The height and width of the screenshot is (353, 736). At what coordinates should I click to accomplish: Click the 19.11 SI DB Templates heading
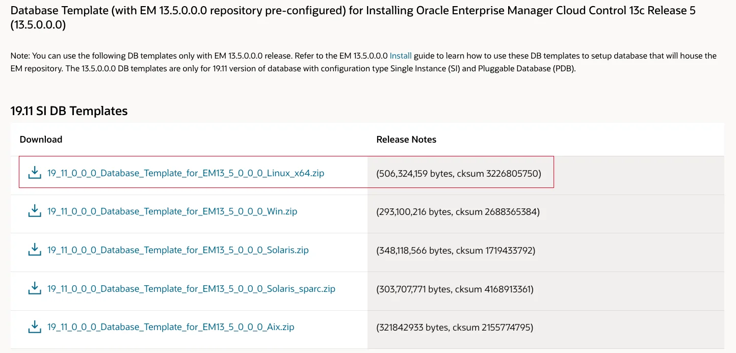point(69,111)
